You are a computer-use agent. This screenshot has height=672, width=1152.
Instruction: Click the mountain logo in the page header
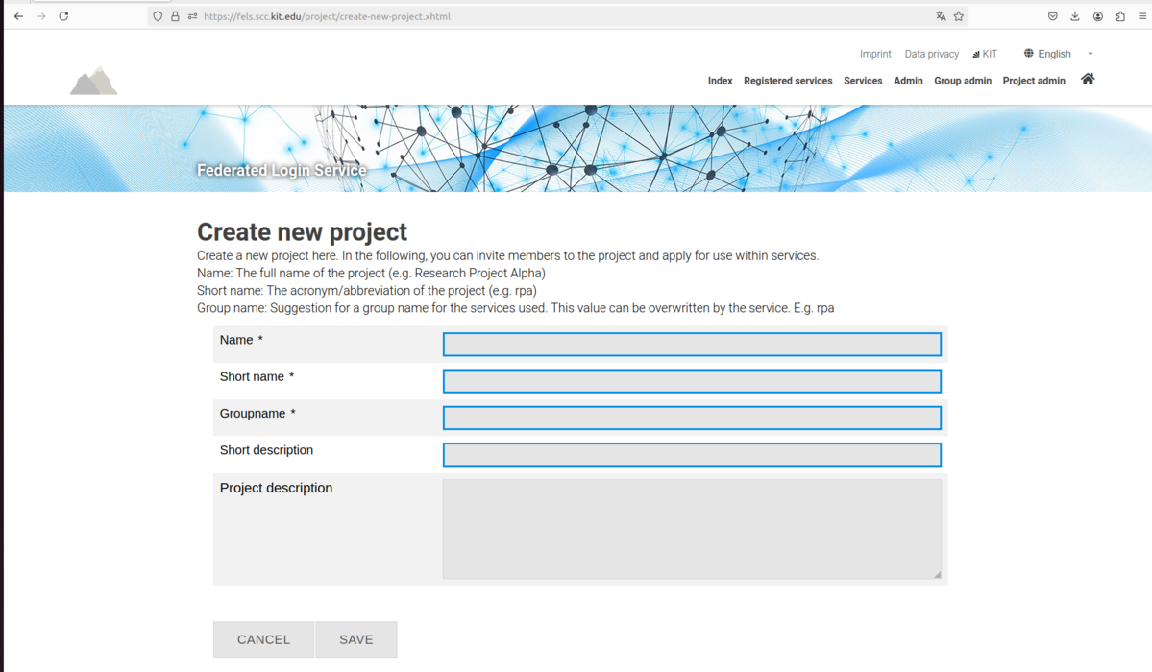93,81
